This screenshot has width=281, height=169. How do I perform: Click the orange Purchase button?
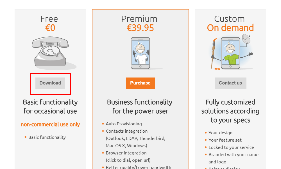click(140, 83)
